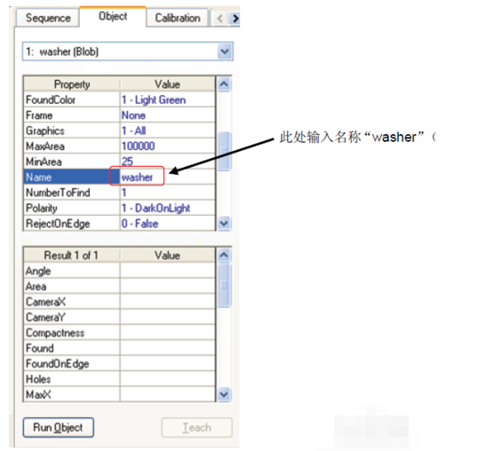This screenshot has width=478, height=451.
Task: Click the Teach button
Action: pyautogui.click(x=196, y=428)
